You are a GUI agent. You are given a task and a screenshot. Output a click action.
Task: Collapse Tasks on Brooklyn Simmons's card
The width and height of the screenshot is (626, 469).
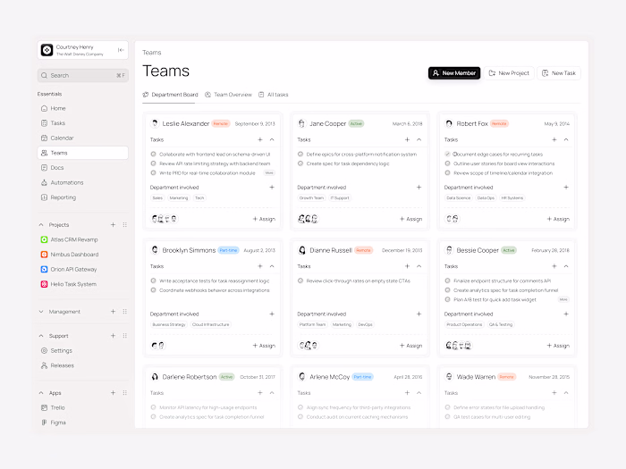tap(272, 266)
